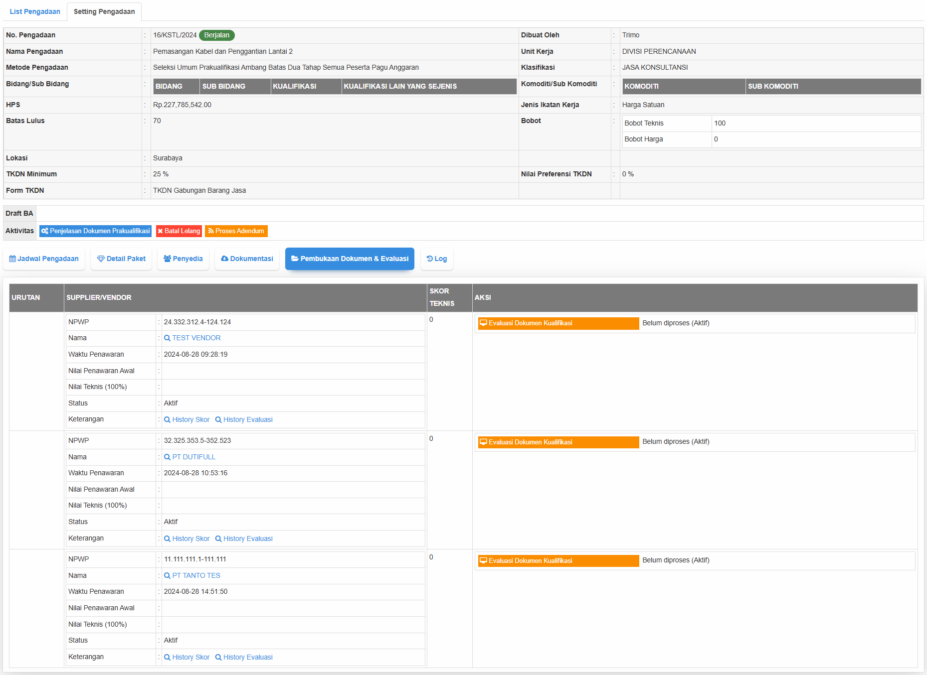Open PT TANTO TES vendor link

click(196, 576)
